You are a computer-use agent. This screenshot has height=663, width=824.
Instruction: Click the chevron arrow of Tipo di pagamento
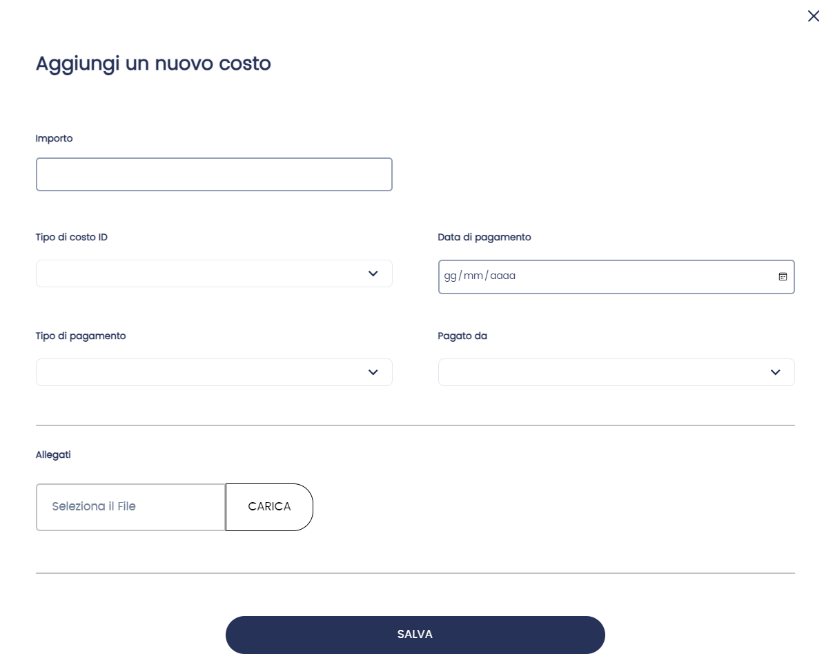[x=373, y=372]
